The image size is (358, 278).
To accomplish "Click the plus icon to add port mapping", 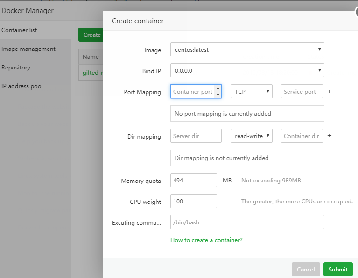I will coord(329,91).
